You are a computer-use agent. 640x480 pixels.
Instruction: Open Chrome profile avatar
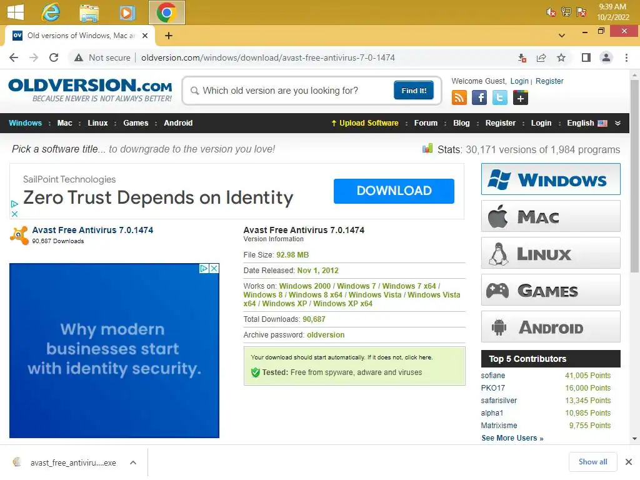606,57
